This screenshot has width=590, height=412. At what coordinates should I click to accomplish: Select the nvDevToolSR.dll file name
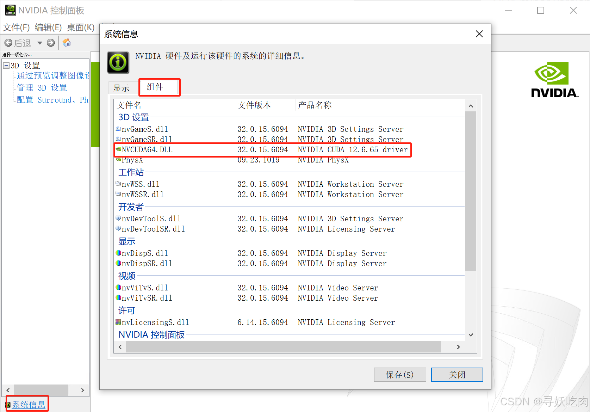point(153,229)
